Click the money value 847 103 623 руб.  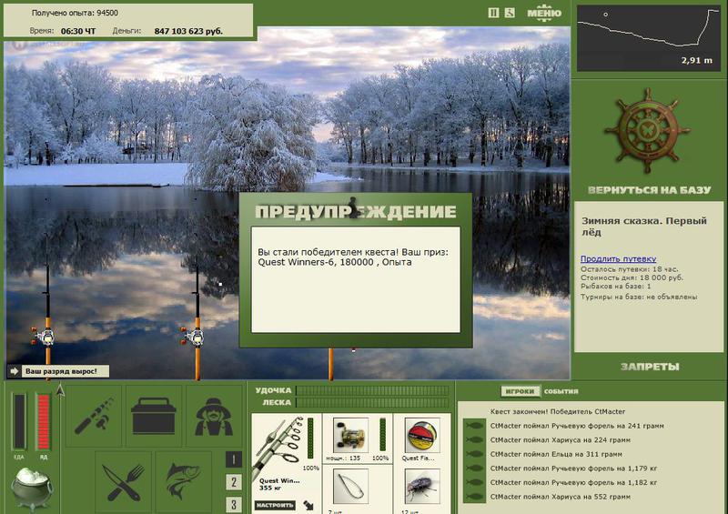[x=188, y=31]
